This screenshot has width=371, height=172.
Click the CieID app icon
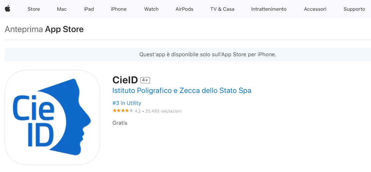click(52, 117)
